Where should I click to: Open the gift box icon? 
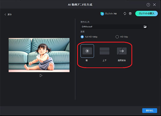click(130, 13)
